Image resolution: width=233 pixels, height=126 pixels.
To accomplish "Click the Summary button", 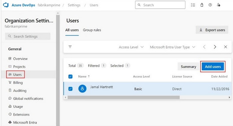I will pyautogui.click(x=188, y=66).
